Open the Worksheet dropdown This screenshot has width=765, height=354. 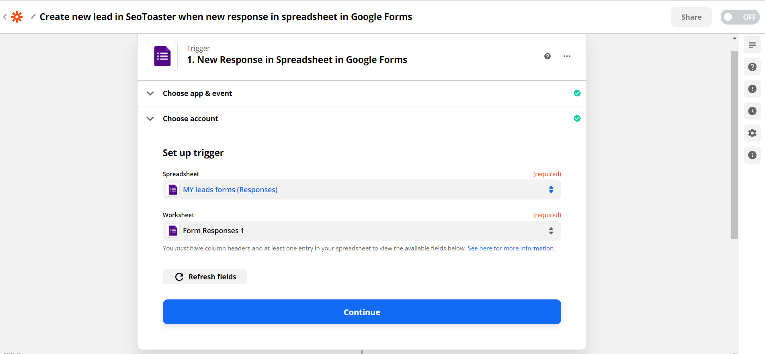pyautogui.click(x=361, y=231)
